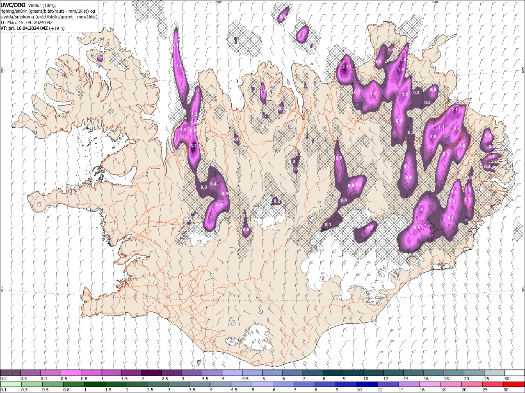Image resolution: width=525 pixels, height=393 pixels.
Task: Click the blue swatch between 8 and 9 in the bottom legend row
Action: [324, 384]
